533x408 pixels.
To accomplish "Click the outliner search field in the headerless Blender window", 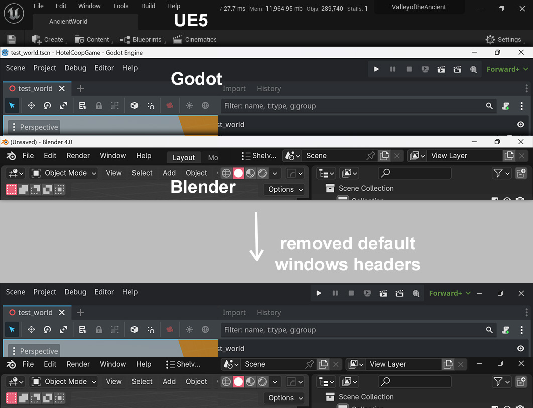I will (415, 382).
